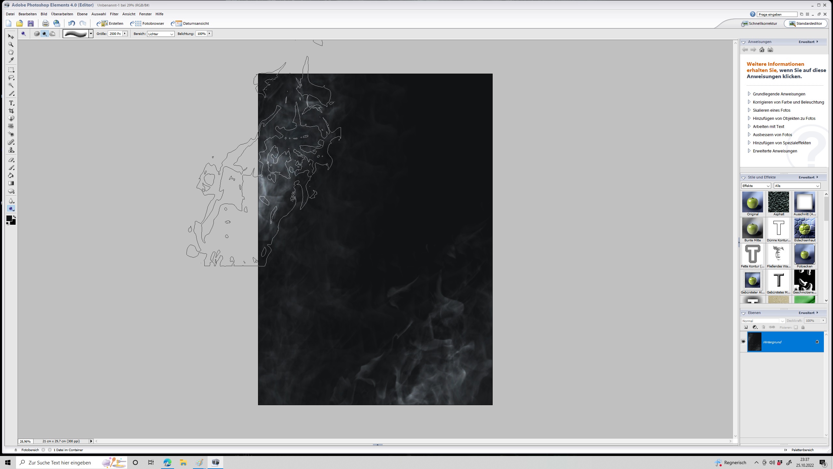833x469 pixels.
Task: Select the Eidechsenhaut effect thumbnail
Action: [x=804, y=228]
